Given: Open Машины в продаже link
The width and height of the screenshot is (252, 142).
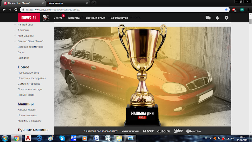Looking at the screenshot, I should 29,121.
